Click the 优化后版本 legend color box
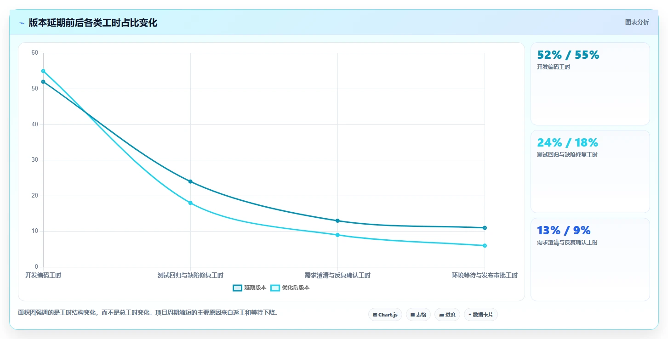Image resolution: width=668 pixels, height=339 pixels. (275, 288)
